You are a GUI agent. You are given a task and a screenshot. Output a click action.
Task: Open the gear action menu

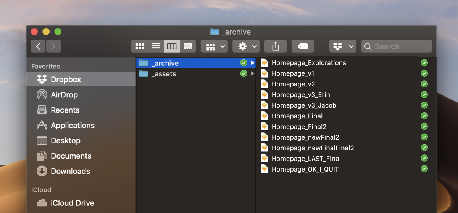(x=246, y=46)
